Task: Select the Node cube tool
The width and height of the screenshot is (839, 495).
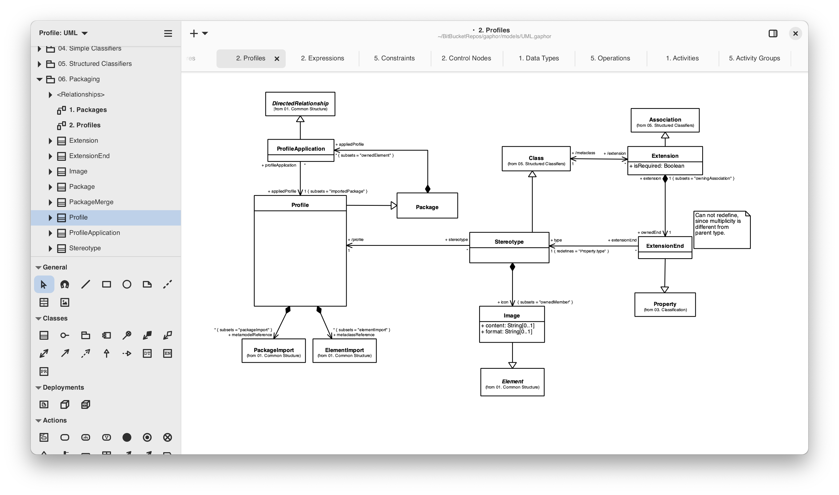Action: click(65, 405)
